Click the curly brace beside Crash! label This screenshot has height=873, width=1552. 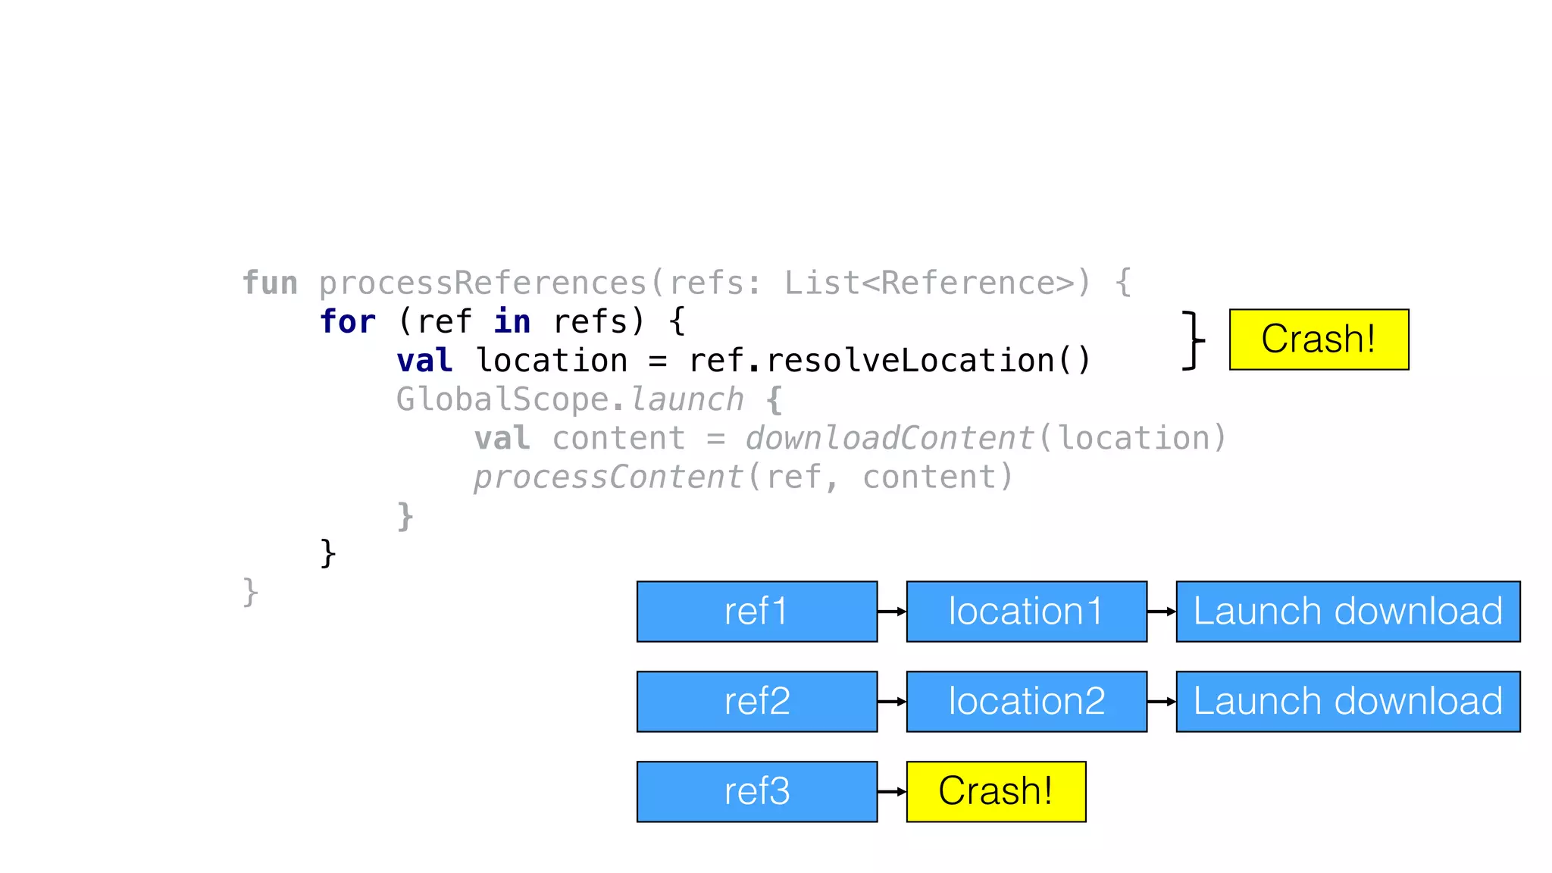point(1194,339)
